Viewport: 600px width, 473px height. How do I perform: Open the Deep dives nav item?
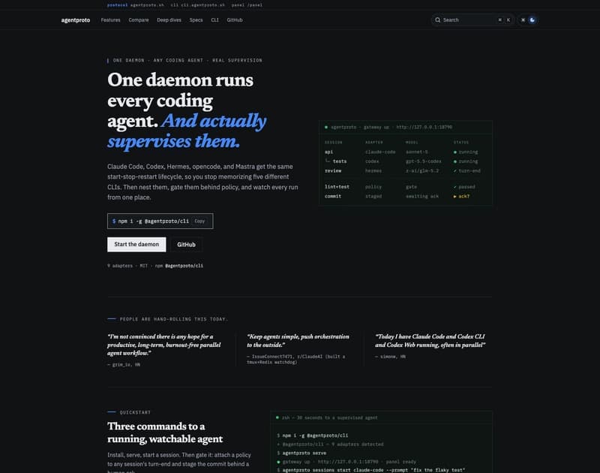[169, 20]
